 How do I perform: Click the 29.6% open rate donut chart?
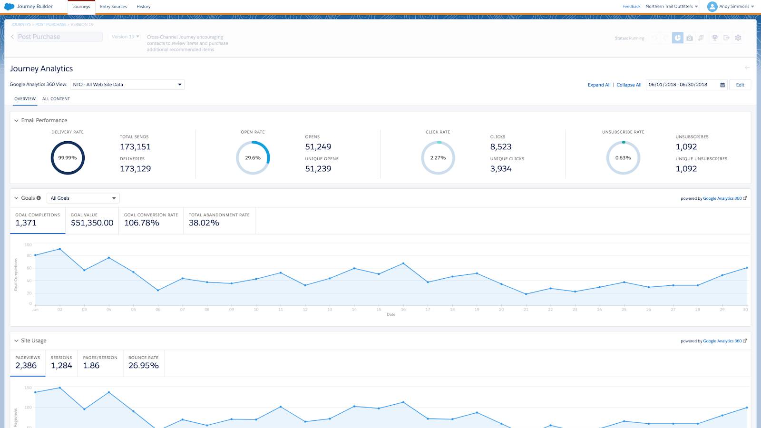click(253, 157)
